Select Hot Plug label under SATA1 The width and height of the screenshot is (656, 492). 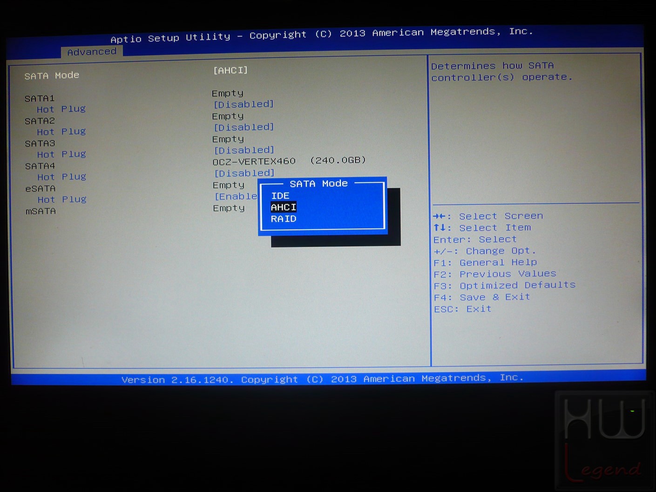click(x=61, y=109)
